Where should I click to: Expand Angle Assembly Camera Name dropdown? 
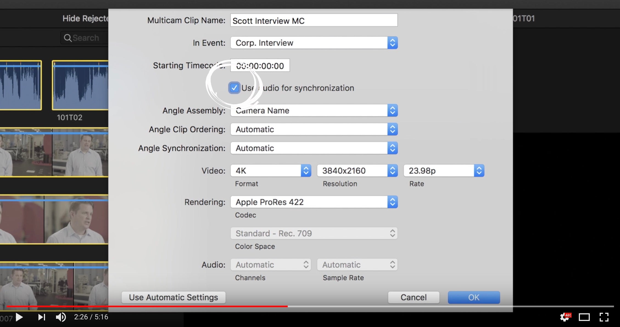pyautogui.click(x=314, y=111)
